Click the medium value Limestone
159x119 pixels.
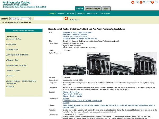(x=67, y=77)
